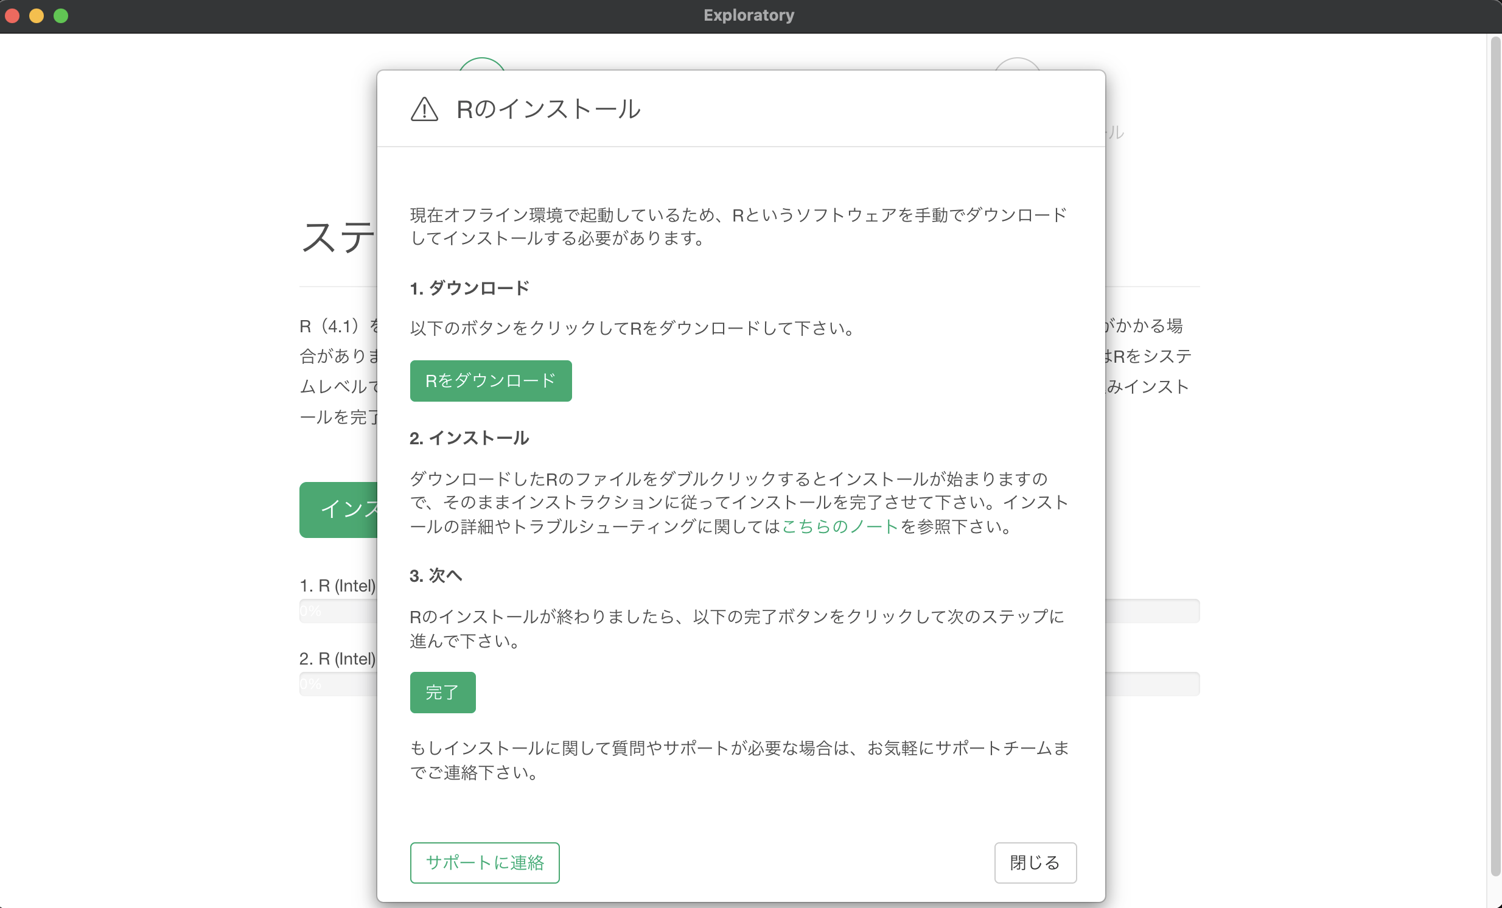This screenshot has height=908, width=1502.
Task: Click the yellow minimize window button
Action: point(37,16)
